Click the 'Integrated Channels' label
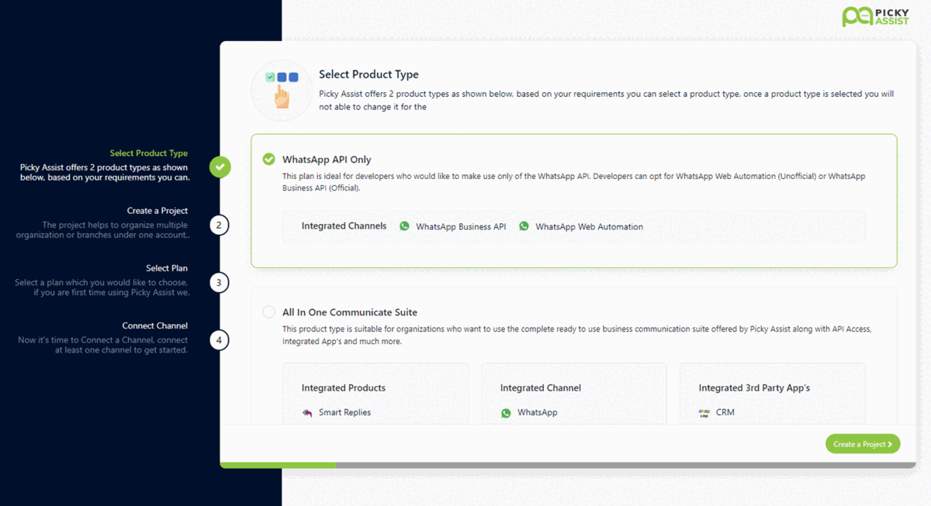The width and height of the screenshot is (931, 506). pos(344,226)
